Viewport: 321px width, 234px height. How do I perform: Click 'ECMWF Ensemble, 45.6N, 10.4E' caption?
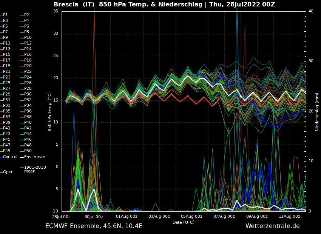coord(94,226)
